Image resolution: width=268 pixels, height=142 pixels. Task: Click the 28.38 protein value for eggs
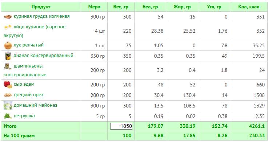157,31
